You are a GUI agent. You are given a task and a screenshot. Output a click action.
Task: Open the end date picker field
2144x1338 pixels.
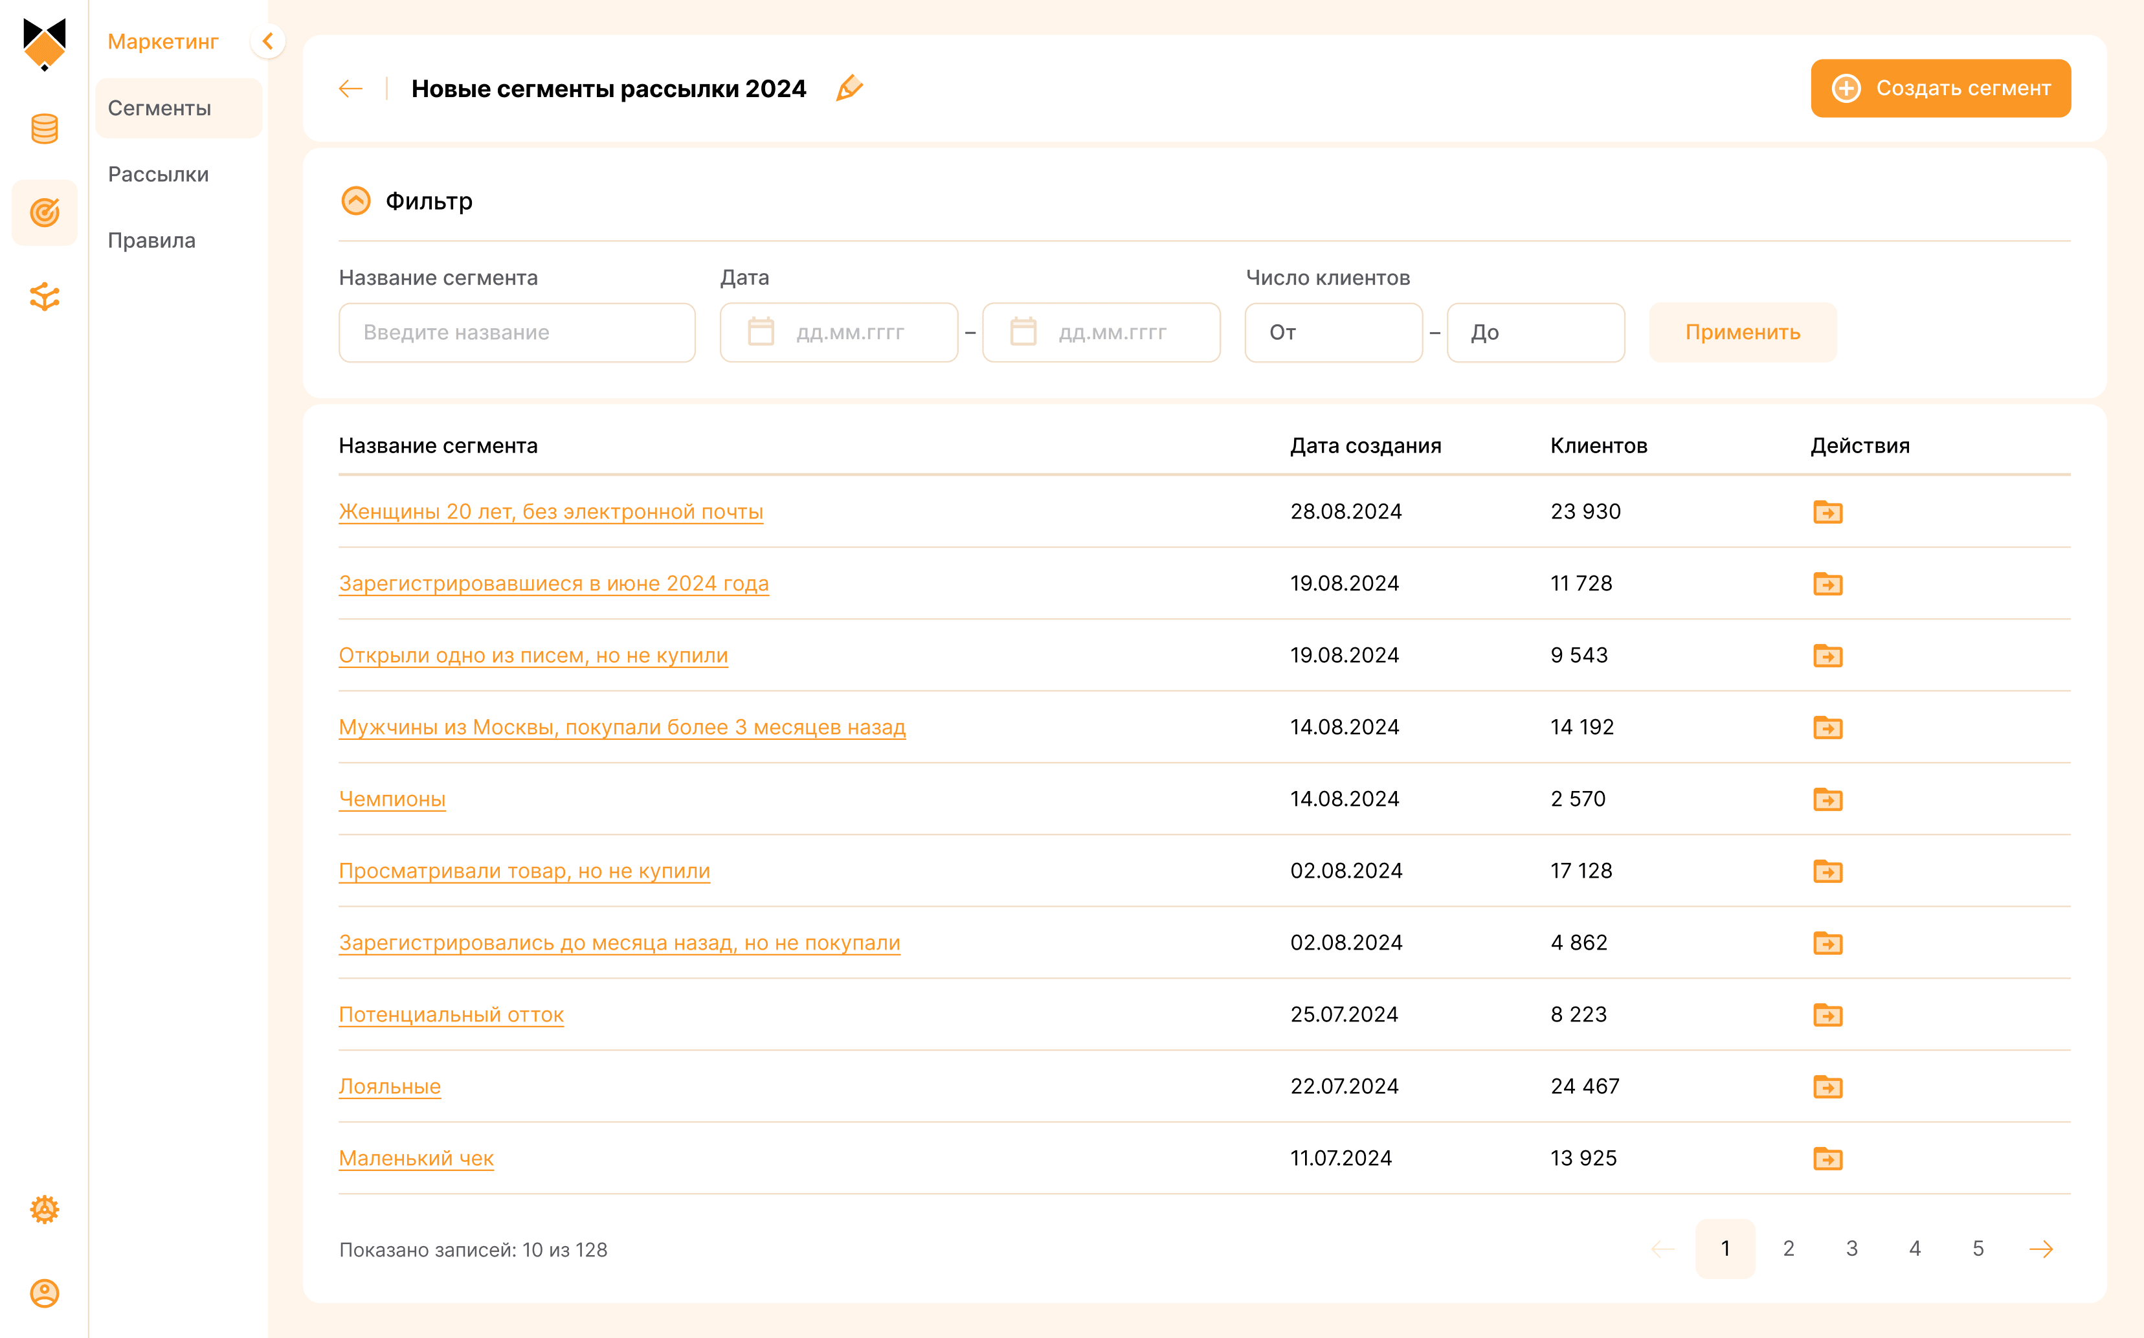[1102, 333]
